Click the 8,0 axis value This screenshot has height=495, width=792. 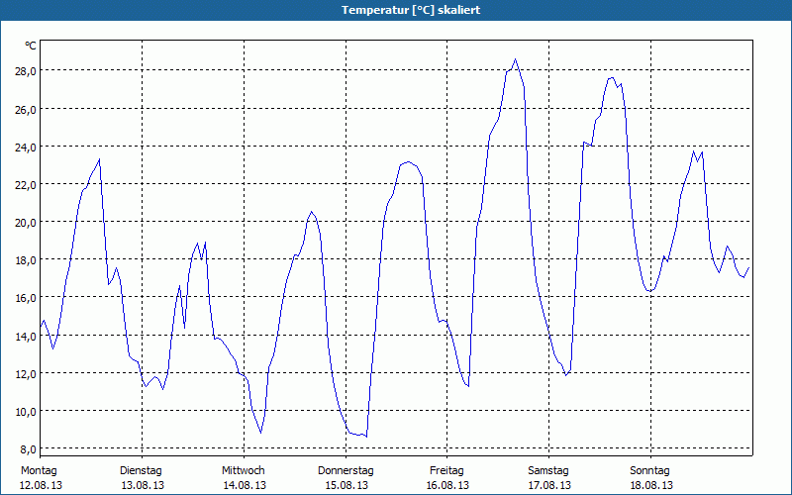coord(28,449)
